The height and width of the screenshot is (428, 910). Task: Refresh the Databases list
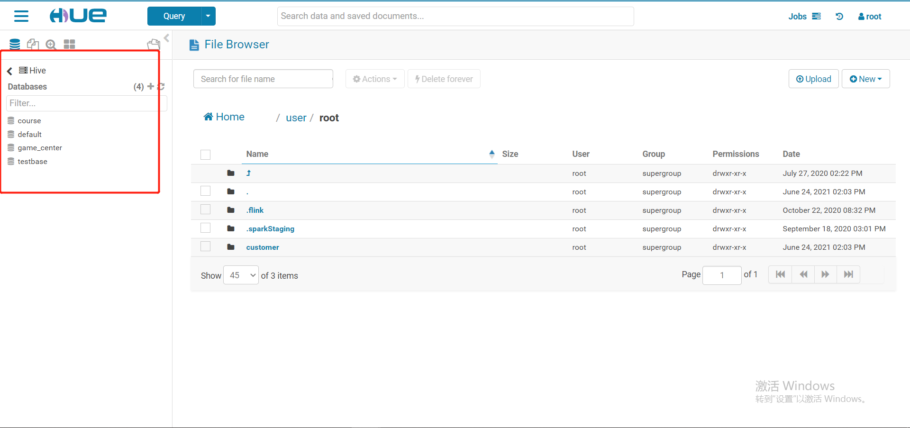[x=161, y=86]
